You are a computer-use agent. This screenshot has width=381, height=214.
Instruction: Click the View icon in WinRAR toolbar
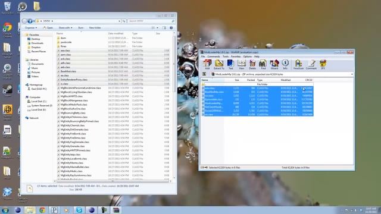(x=242, y=65)
